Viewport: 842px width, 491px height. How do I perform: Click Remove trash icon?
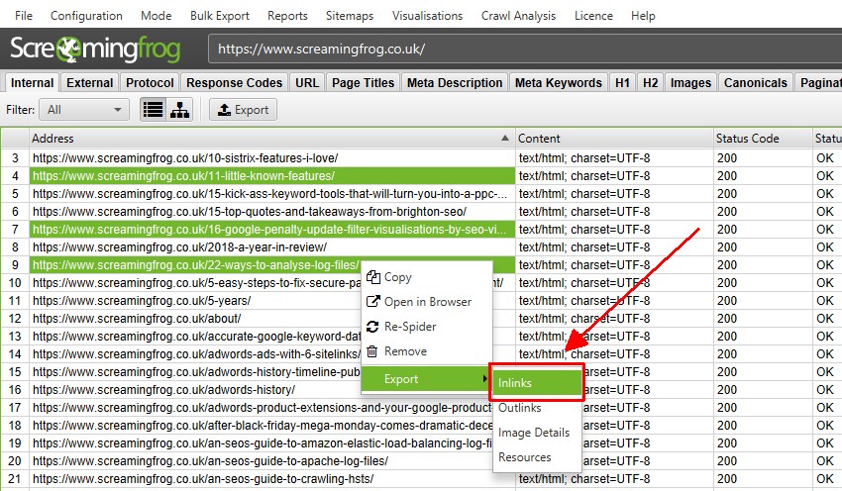point(372,351)
